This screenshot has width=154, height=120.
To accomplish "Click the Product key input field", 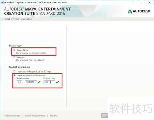I will coord(49,82).
